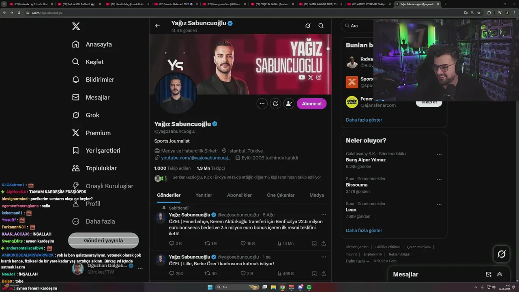
Task: Reply to the pinned Kerem Aktürkoğlu post
Action: [175, 243]
